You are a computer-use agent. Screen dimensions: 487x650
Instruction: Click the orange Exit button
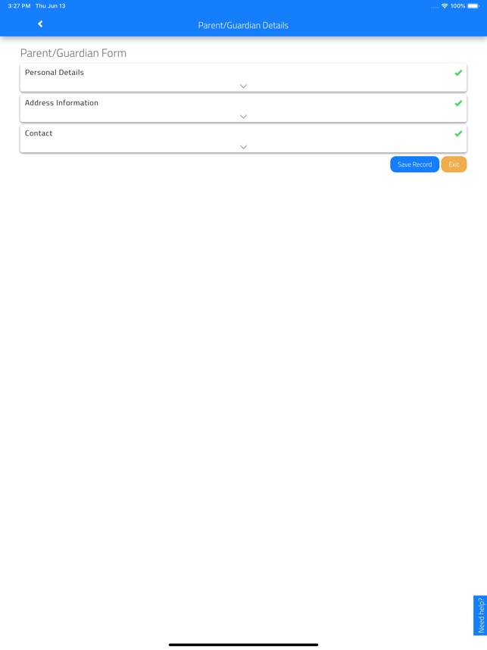click(x=454, y=164)
